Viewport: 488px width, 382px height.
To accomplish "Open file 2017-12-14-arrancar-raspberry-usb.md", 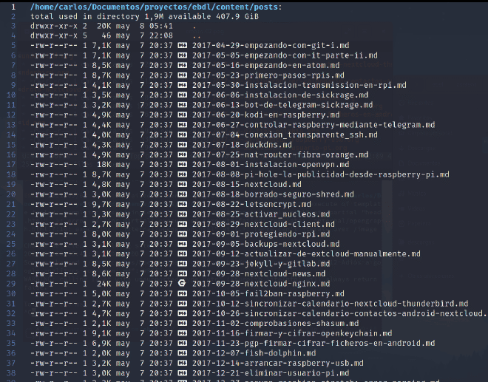I will 277,363.
